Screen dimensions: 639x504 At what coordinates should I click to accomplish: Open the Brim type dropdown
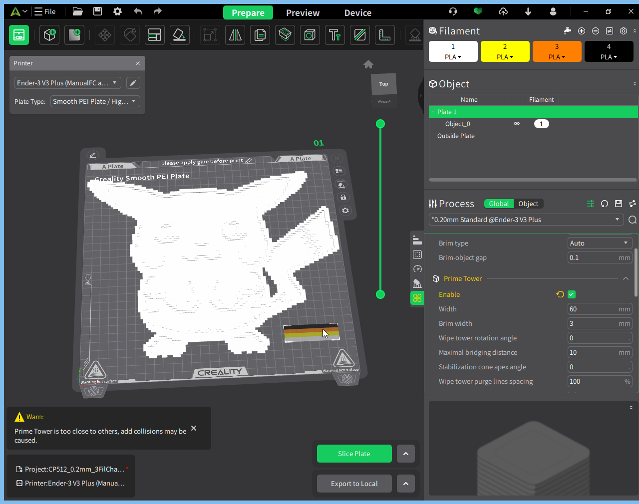tap(600, 243)
